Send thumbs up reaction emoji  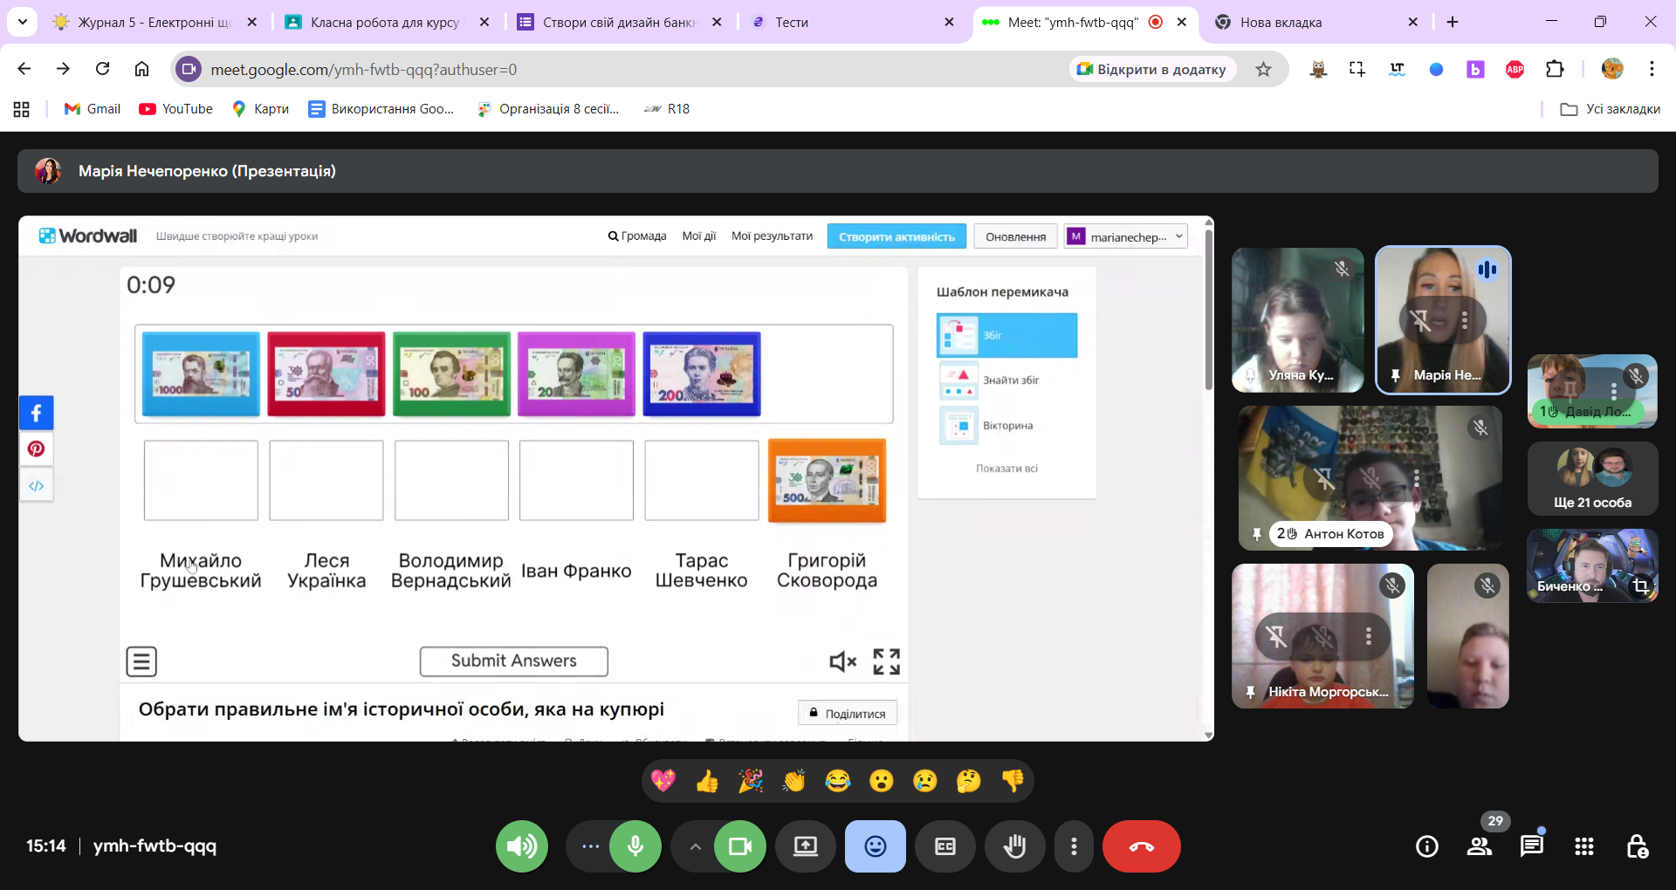(707, 781)
